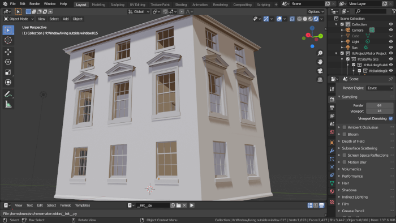Click the Options button in the viewport header
This screenshot has width=396, height=223.
(x=316, y=12)
